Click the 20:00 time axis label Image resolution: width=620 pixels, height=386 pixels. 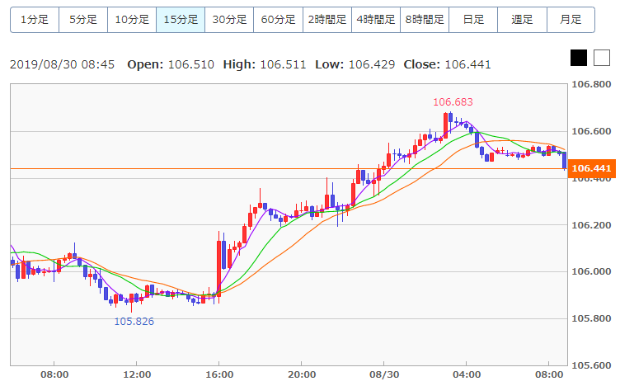(x=302, y=374)
